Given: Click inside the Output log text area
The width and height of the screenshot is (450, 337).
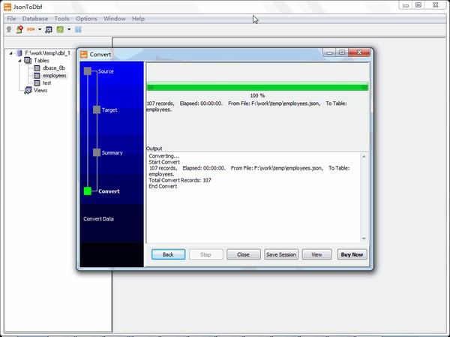Looking at the screenshot, I should tap(255, 218).
